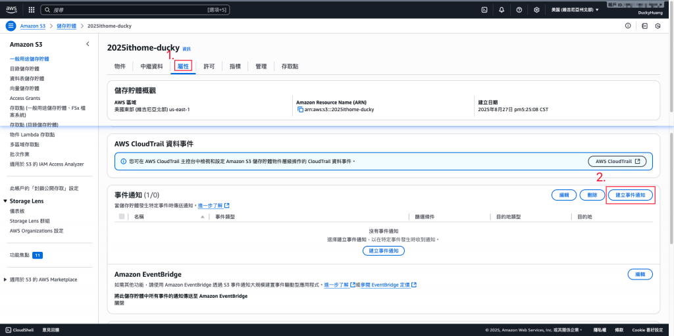Open Cookie 喜好設定 in the footer
Screen dimensions: 674x336
(x=648, y=330)
